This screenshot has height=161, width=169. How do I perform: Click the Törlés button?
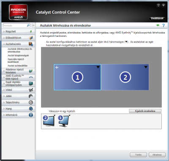pos(138,155)
